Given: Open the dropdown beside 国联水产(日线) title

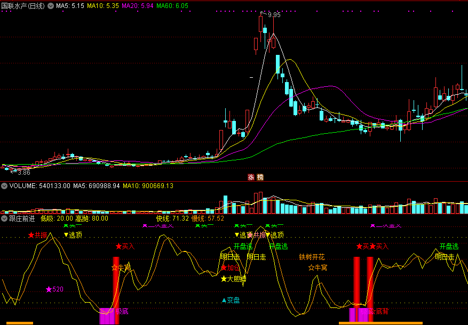Looking at the screenshot, I should (51, 6).
